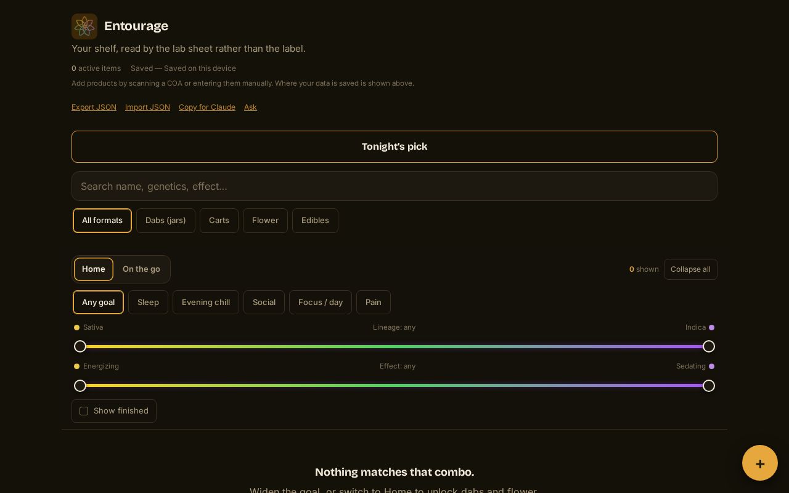Click the round plus add button
Screen dimensions: 789x493
pos(760,463)
